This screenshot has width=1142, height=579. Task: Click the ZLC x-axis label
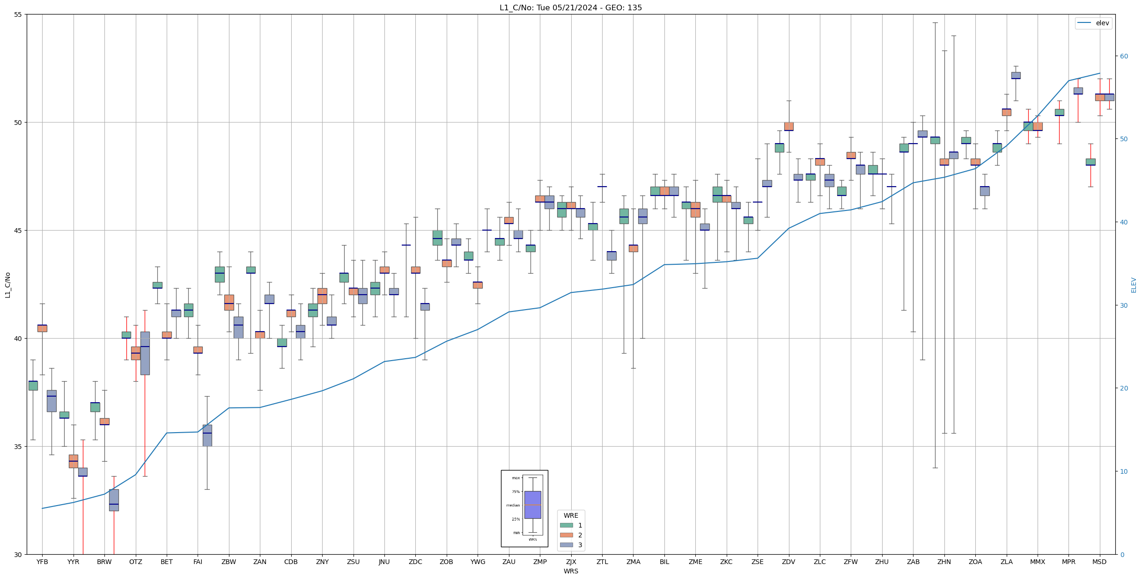[x=820, y=562]
